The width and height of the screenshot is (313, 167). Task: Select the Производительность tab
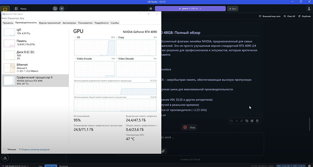[26, 23]
